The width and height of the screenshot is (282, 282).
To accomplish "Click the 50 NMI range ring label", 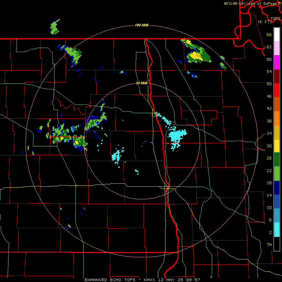I will click(x=142, y=83).
